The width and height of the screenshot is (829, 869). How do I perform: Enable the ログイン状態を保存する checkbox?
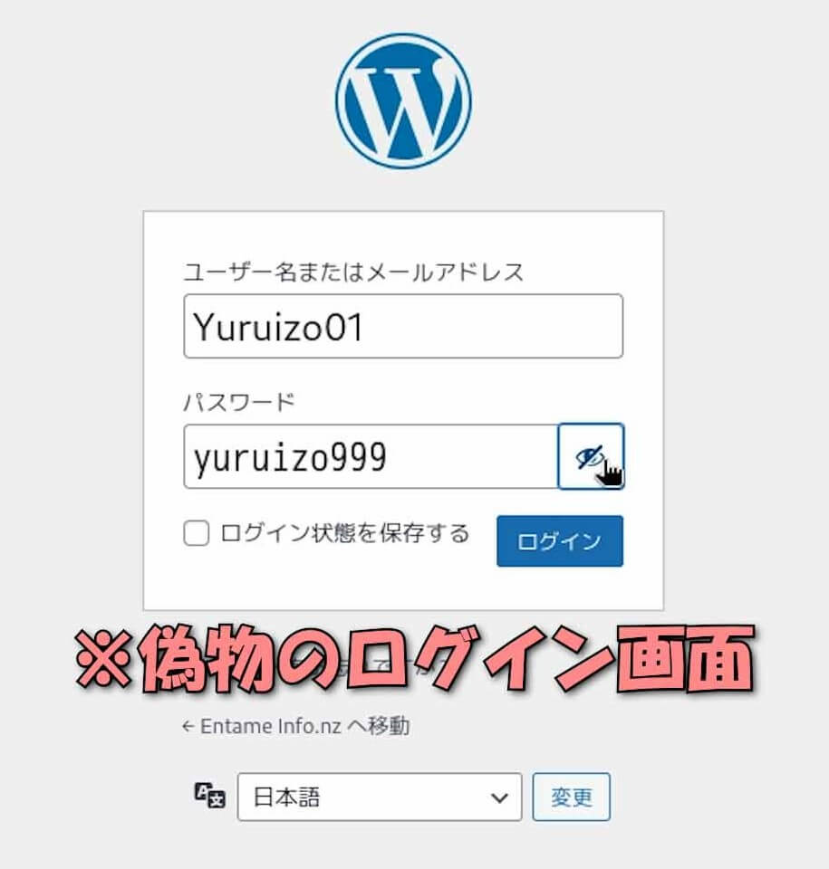pos(197,532)
